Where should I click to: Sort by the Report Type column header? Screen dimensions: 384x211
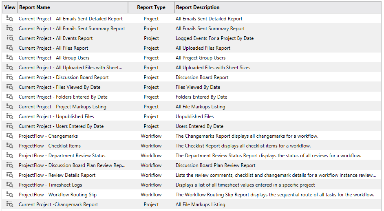click(151, 7)
